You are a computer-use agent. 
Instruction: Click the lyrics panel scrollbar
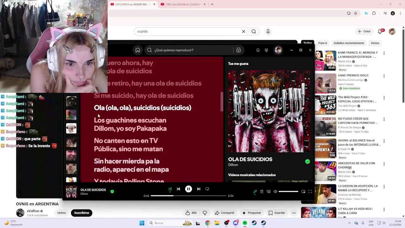click(x=222, y=101)
